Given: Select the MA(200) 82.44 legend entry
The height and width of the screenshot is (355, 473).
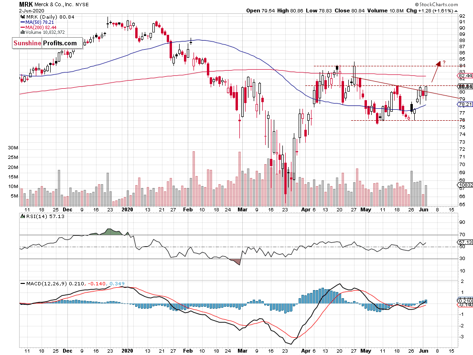Looking at the screenshot, I should [x=41, y=27].
